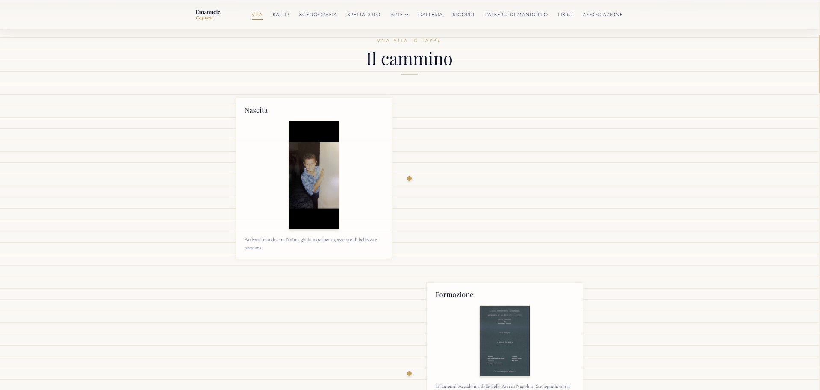Click the timeline dot beside Nascita

tap(409, 179)
